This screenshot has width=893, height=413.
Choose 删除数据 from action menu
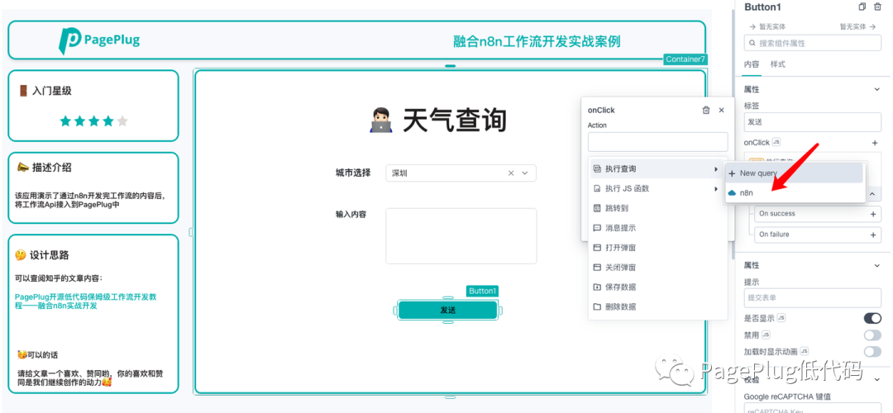pyautogui.click(x=657, y=306)
